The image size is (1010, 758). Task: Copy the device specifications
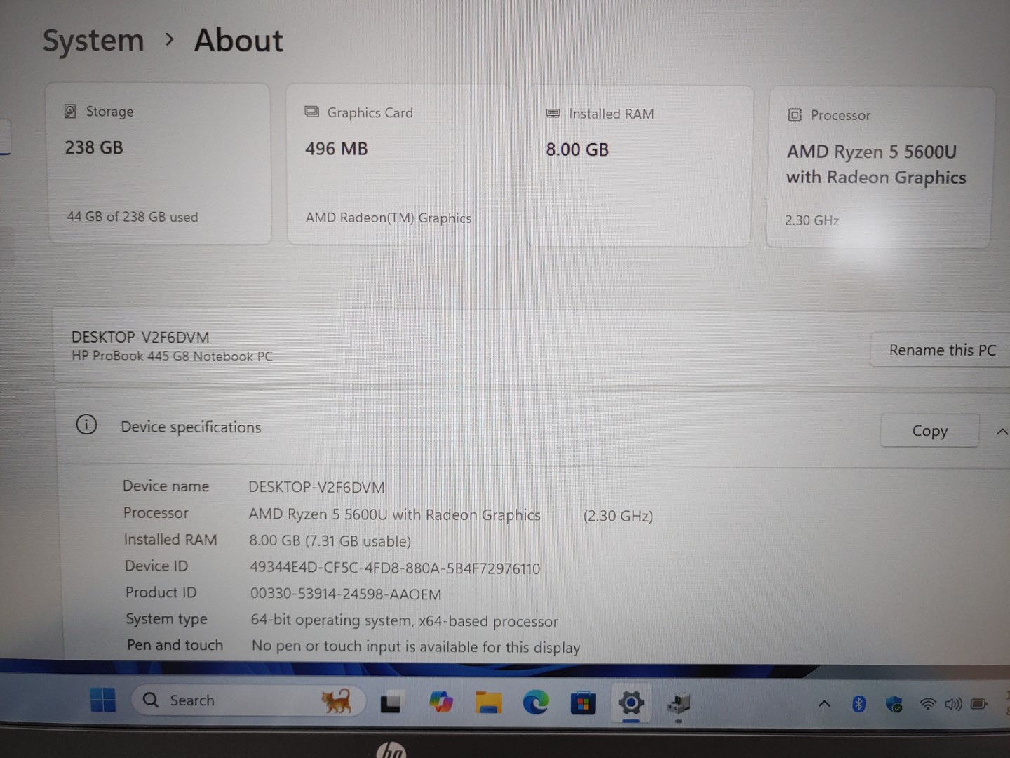coord(929,431)
